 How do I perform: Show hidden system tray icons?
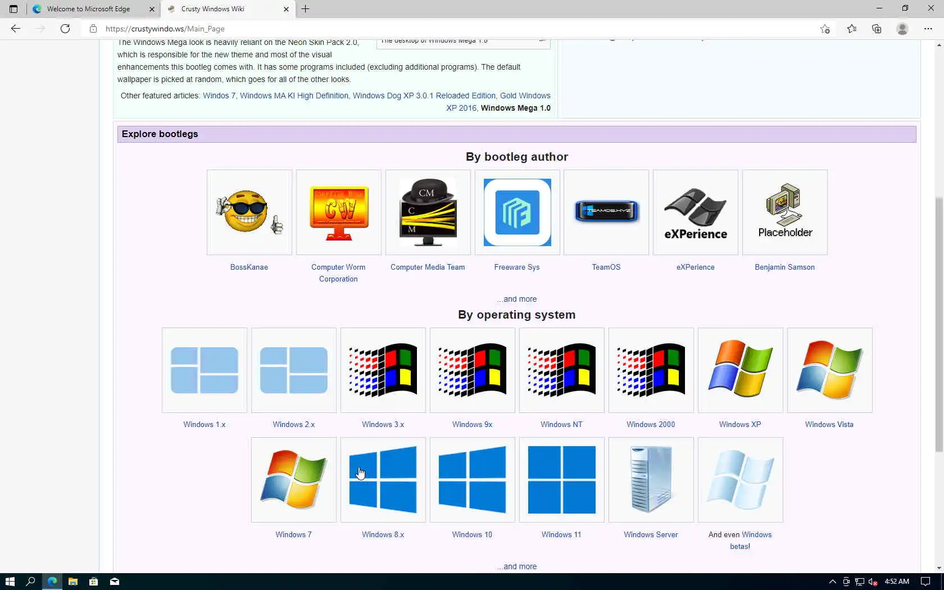(832, 582)
